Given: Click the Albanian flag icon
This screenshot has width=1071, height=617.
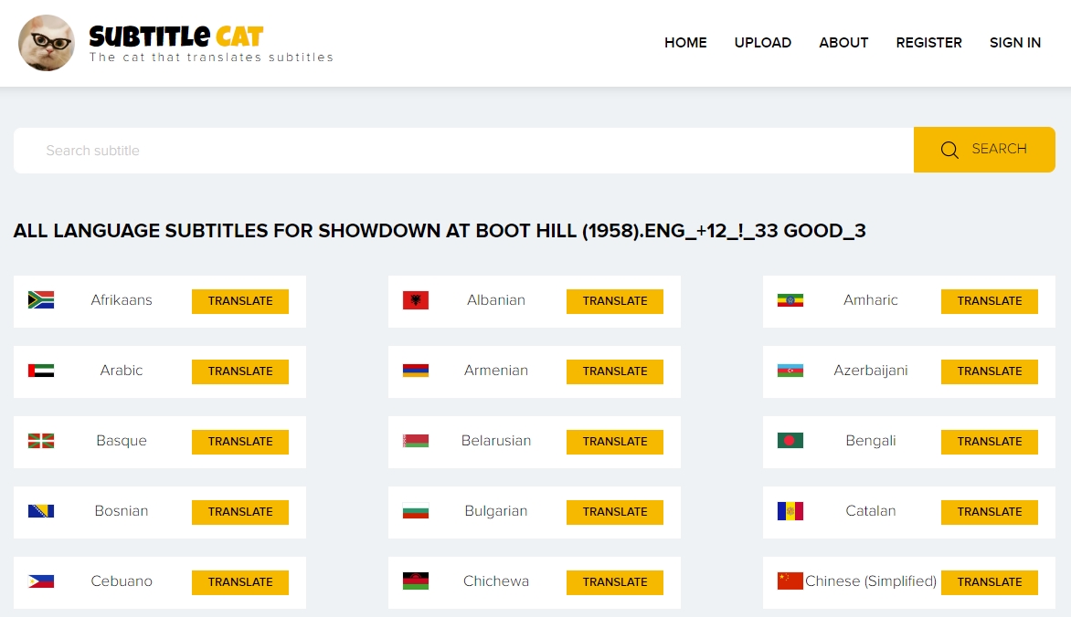Looking at the screenshot, I should (415, 300).
